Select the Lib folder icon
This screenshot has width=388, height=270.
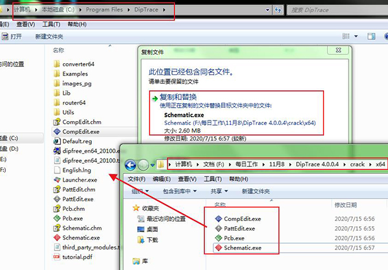point(57,93)
